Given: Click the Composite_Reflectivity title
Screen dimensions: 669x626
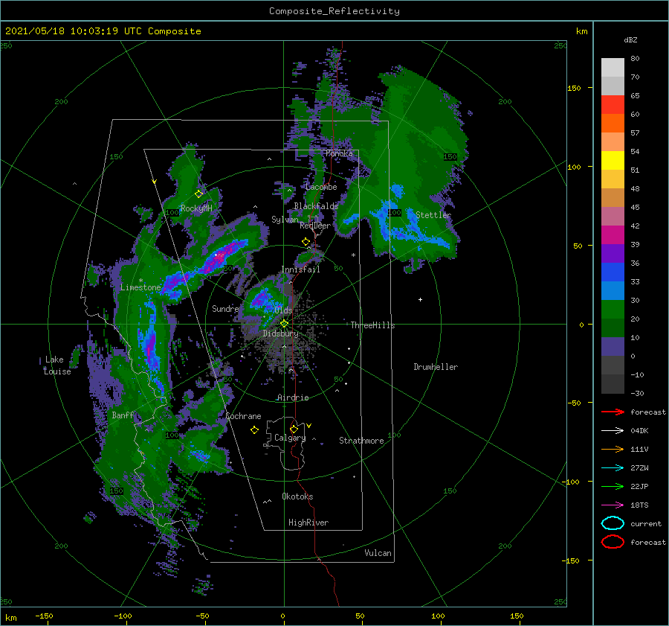Looking at the screenshot, I should (334, 11).
